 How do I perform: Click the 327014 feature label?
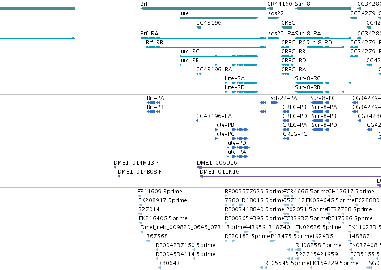(149, 209)
